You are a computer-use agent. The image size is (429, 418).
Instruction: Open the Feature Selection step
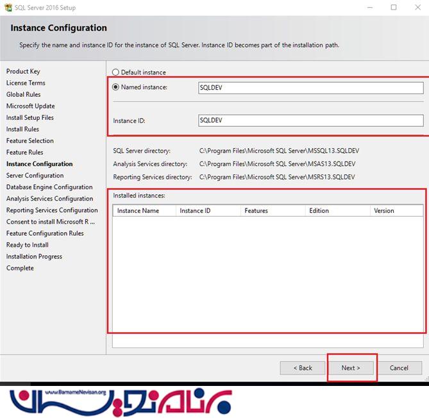[x=30, y=140]
